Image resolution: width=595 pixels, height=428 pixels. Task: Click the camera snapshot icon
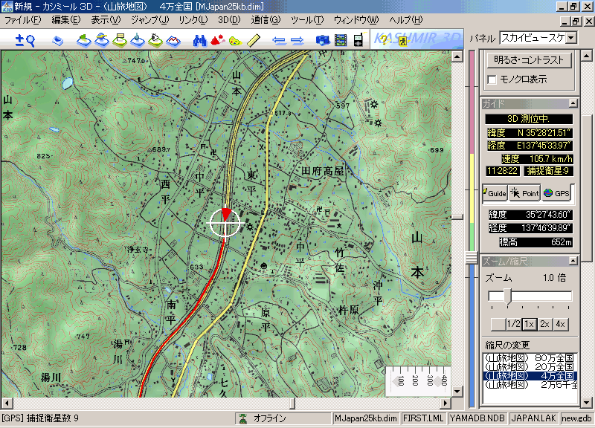(323, 40)
